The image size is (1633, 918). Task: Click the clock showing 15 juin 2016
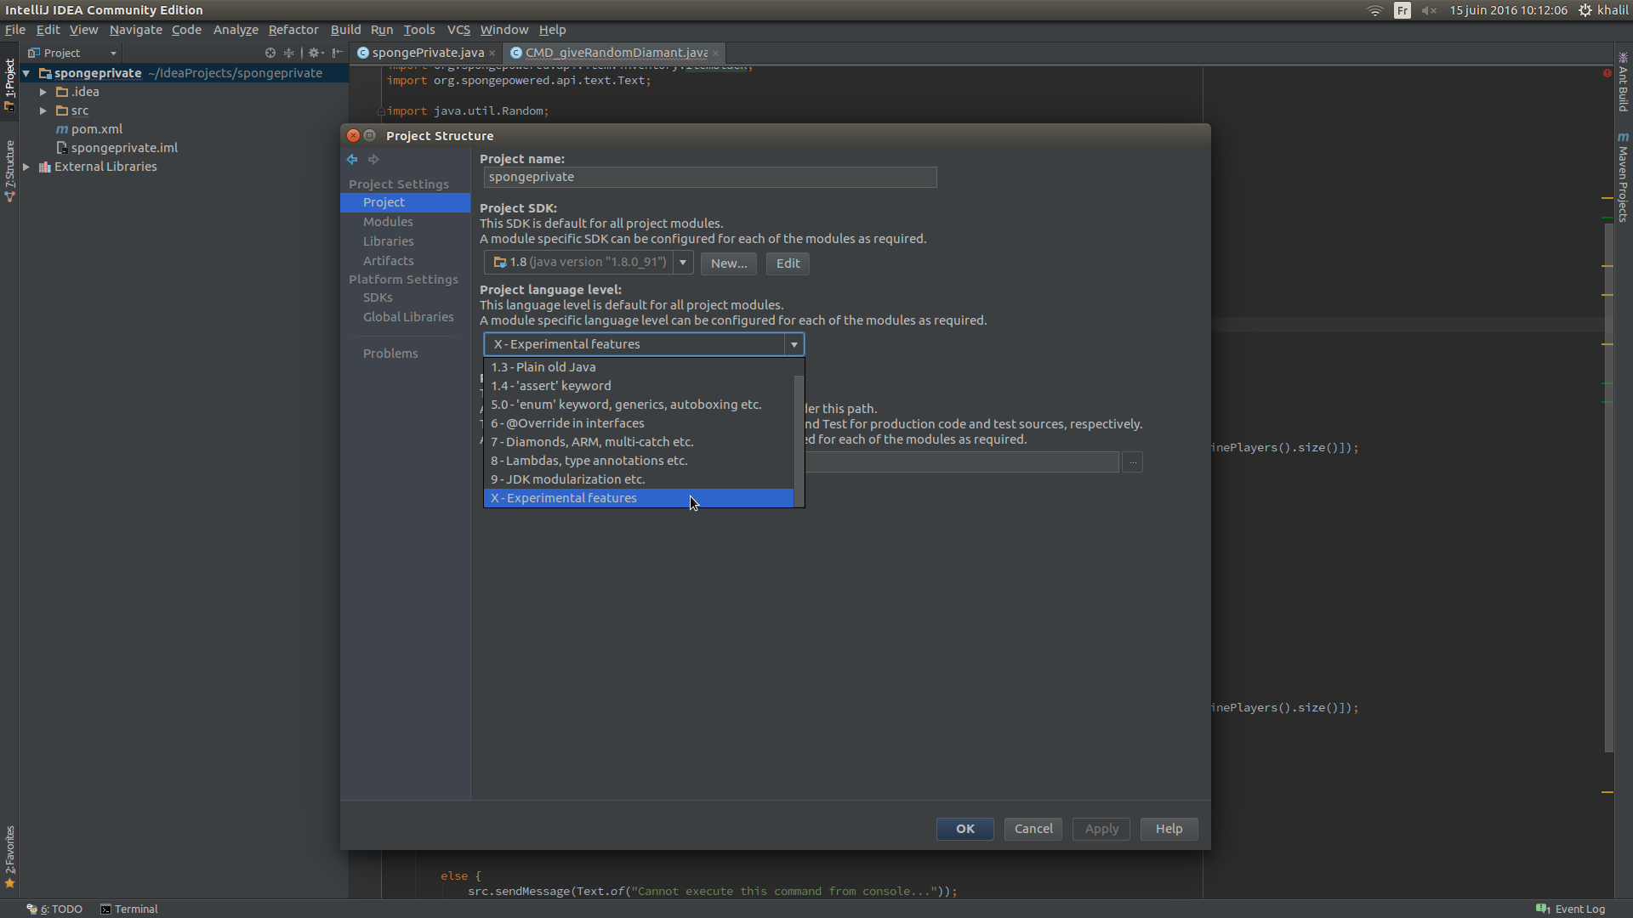click(1508, 10)
